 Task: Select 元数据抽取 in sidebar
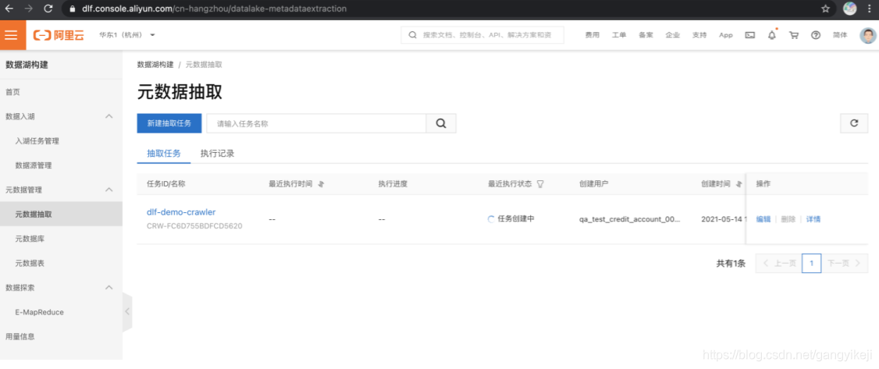point(61,214)
